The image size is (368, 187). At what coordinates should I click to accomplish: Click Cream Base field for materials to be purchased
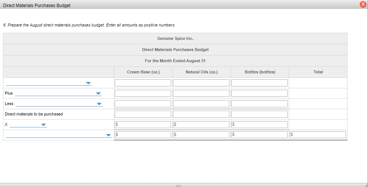tap(143, 114)
